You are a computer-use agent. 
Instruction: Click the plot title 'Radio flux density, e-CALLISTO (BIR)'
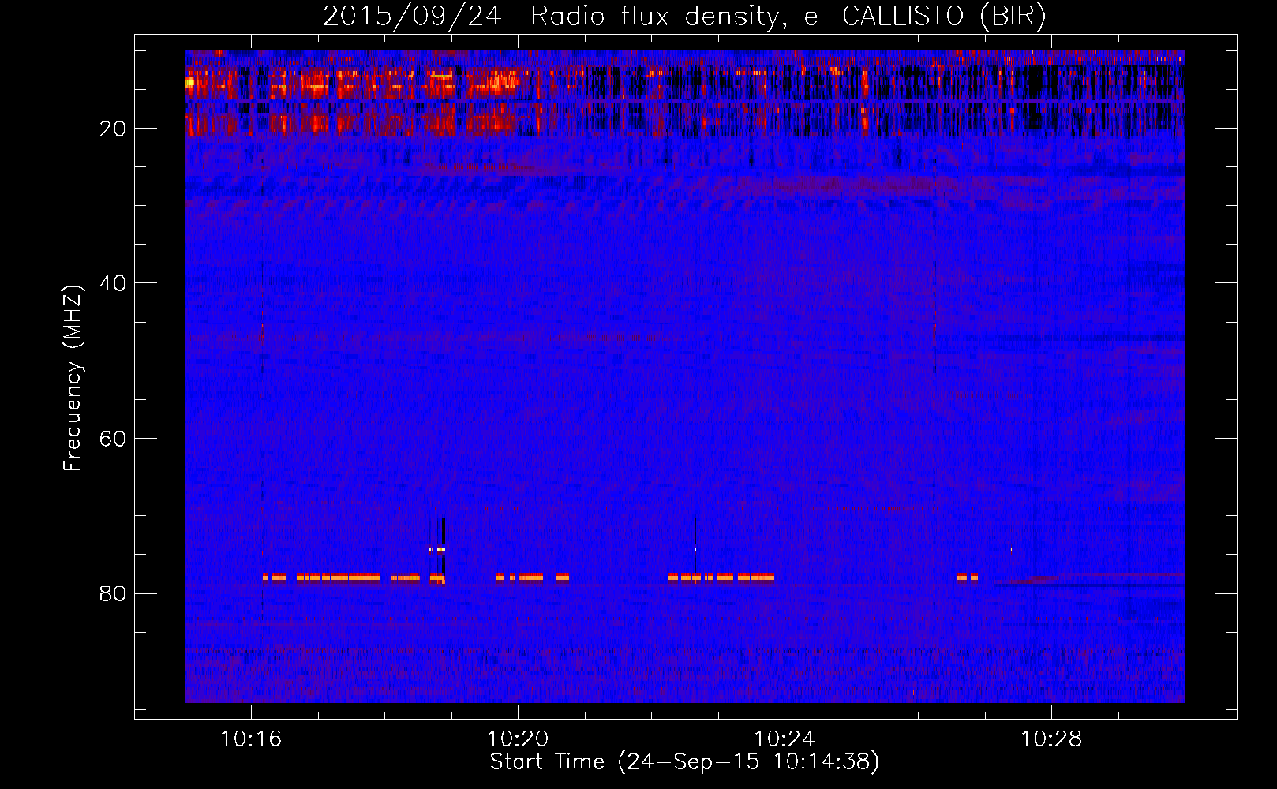788,17
